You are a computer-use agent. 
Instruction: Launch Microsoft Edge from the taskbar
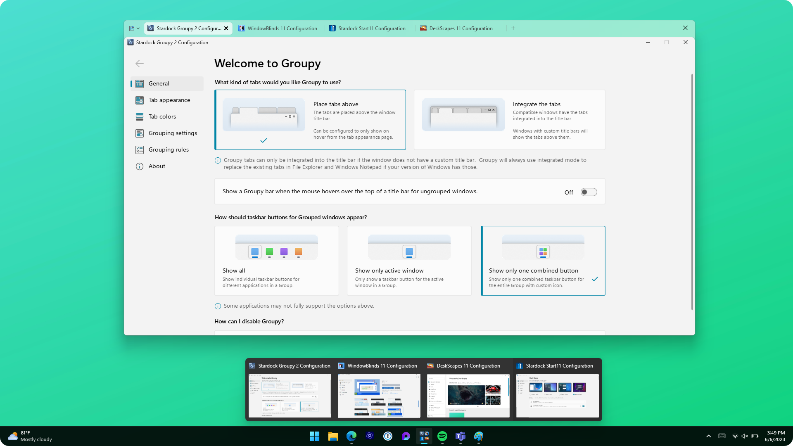coord(351,436)
